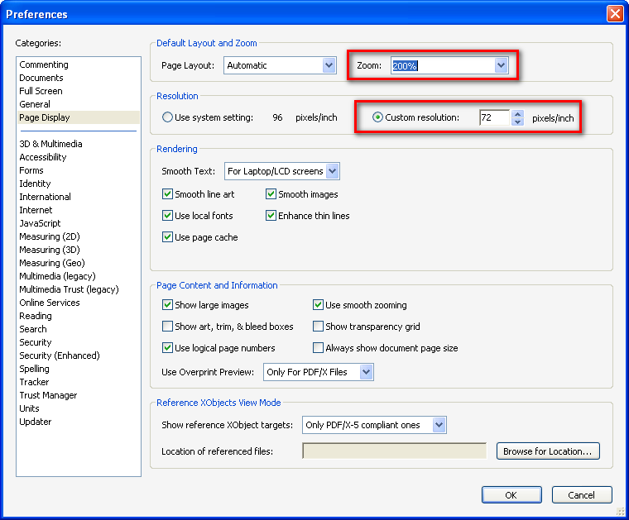The image size is (629, 520).
Task: Open the Page Layout dropdown
Action: point(329,65)
